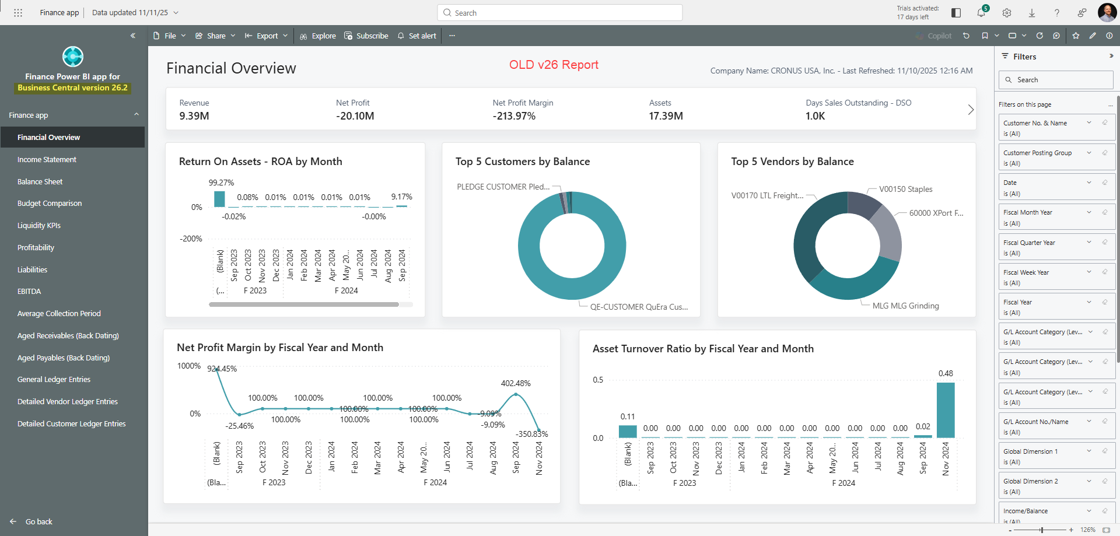Open the comments speech bubble icon
Image resolution: width=1120 pixels, height=536 pixels.
pos(1056,36)
